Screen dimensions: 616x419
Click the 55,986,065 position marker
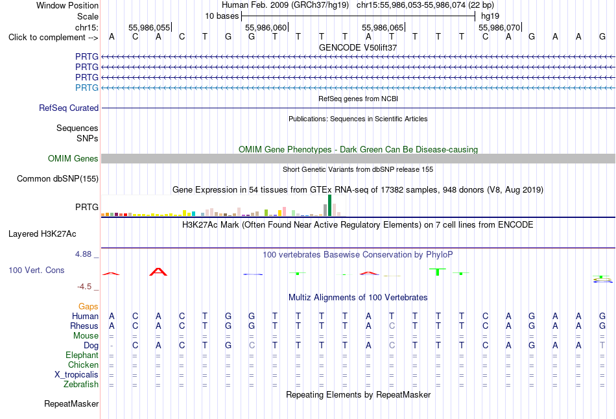click(x=383, y=28)
